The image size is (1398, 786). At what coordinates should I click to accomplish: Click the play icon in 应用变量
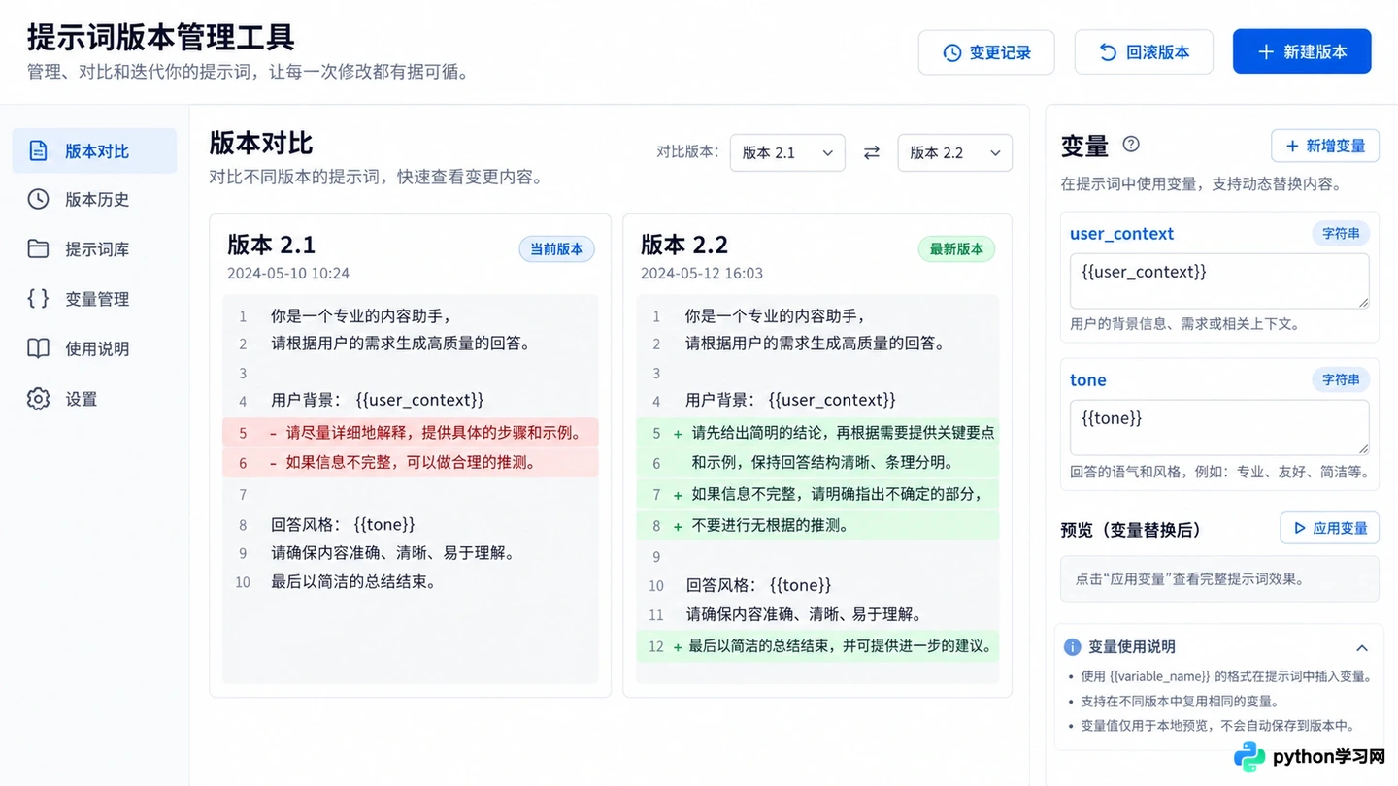tap(1299, 528)
